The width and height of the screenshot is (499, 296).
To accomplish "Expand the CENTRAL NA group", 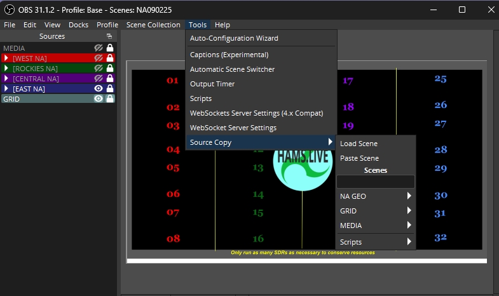I will 6,78.
